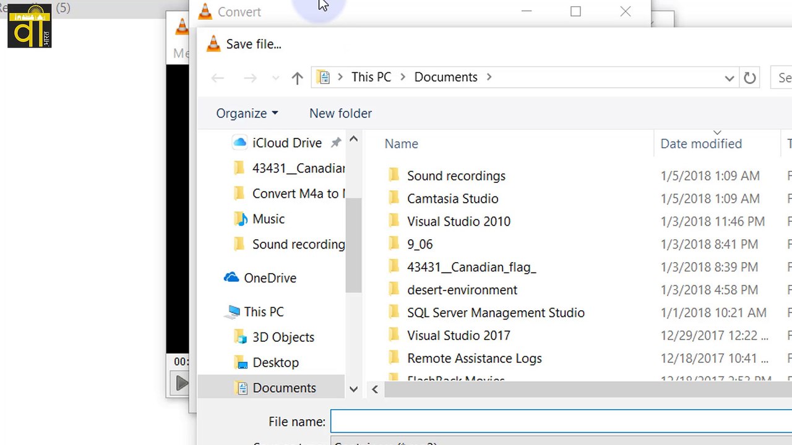Click This PC in the address breadcrumb
This screenshot has height=445, width=792.
[x=371, y=77]
